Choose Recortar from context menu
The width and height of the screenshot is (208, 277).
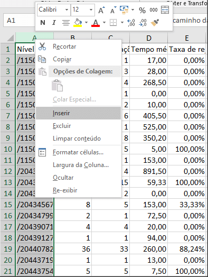click(78, 47)
